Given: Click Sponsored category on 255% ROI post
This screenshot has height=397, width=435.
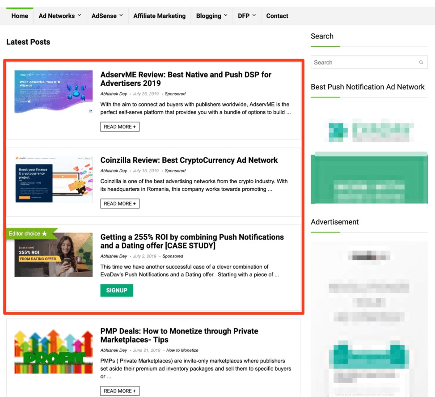Looking at the screenshot, I should (173, 256).
